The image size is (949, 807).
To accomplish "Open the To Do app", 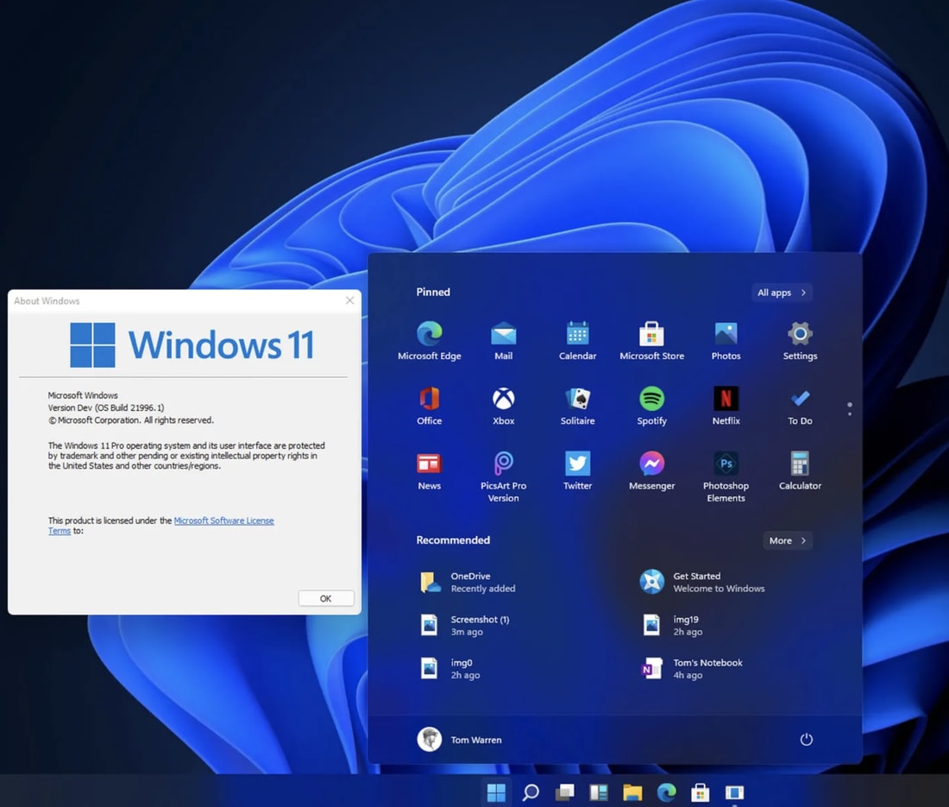I will 800,406.
